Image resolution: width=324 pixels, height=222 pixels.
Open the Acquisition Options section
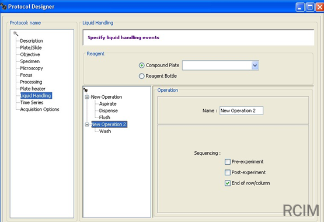pos(40,109)
